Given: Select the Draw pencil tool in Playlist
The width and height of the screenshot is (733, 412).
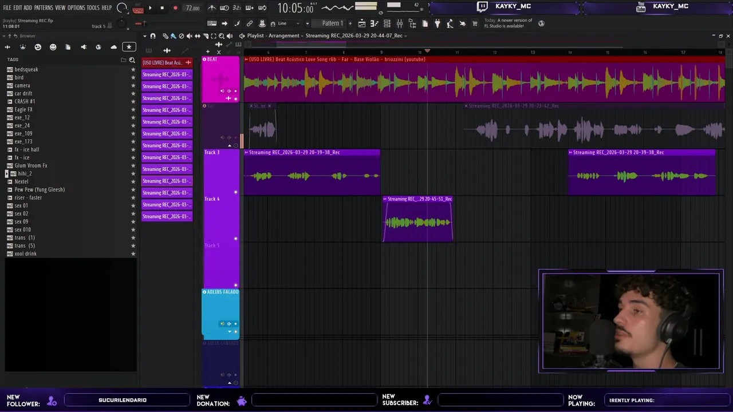Looking at the screenshot, I should 165,36.
